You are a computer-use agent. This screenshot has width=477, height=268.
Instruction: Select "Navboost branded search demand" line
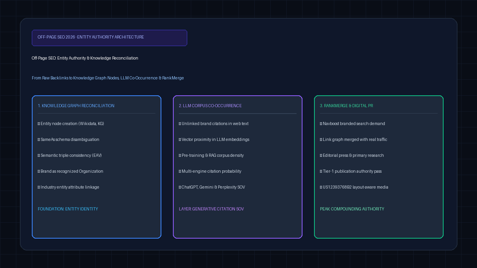(353, 123)
